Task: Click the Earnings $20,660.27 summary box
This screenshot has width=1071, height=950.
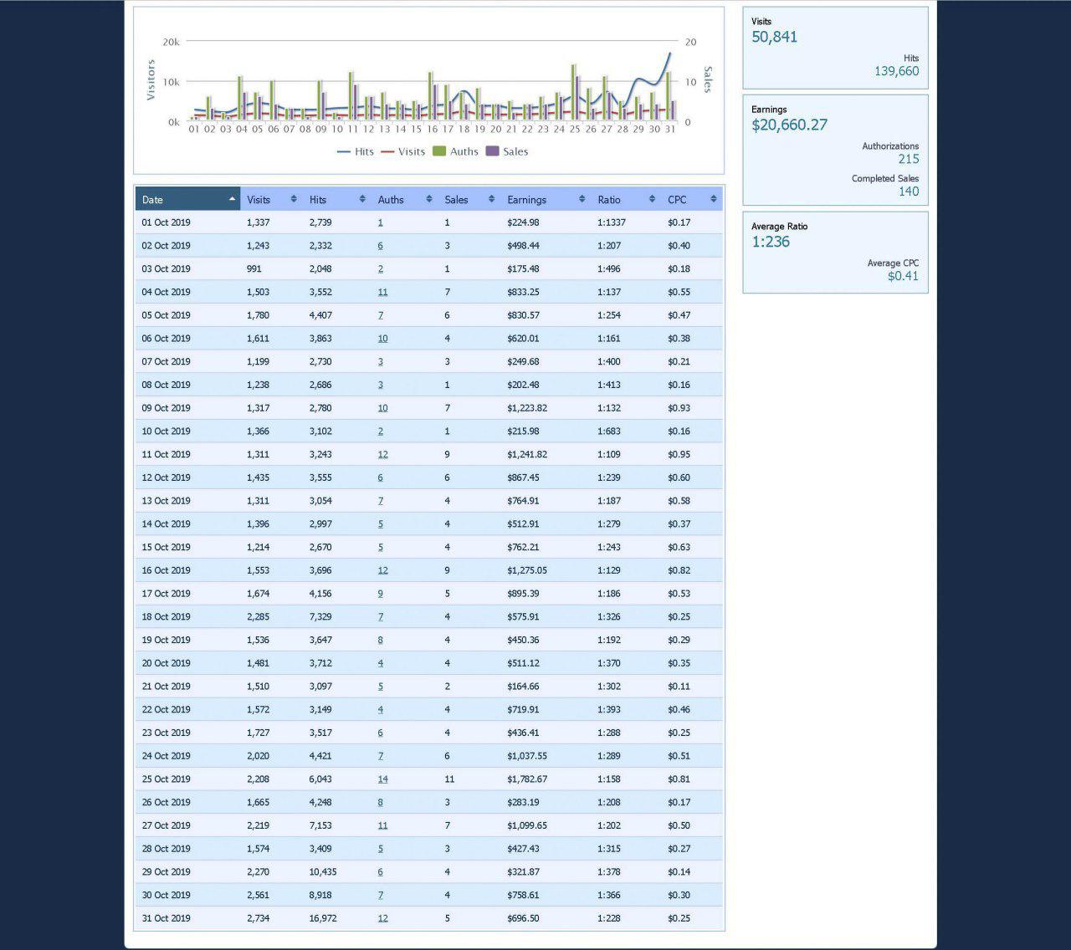Action: (x=835, y=150)
